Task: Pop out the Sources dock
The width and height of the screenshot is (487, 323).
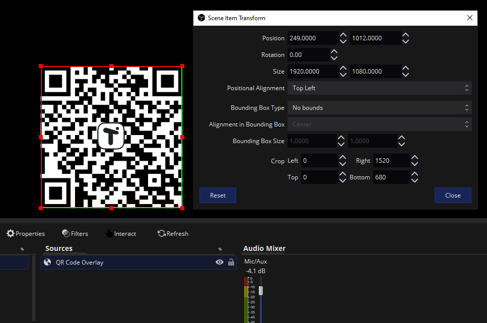Action: click(x=220, y=249)
